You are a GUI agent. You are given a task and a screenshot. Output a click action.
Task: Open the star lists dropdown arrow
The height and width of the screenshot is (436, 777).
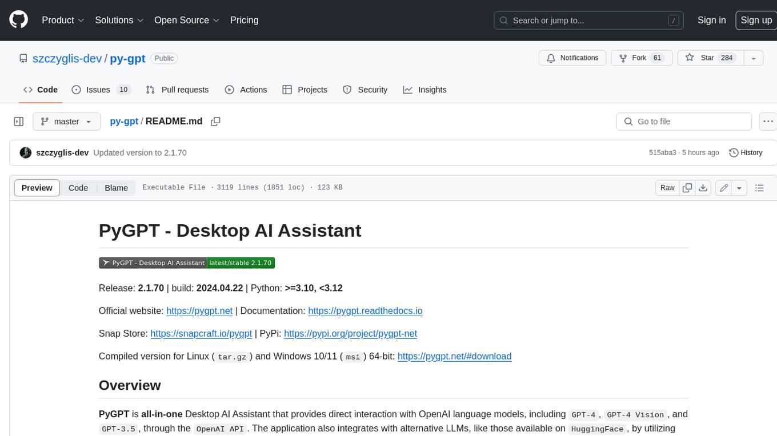(x=754, y=58)
